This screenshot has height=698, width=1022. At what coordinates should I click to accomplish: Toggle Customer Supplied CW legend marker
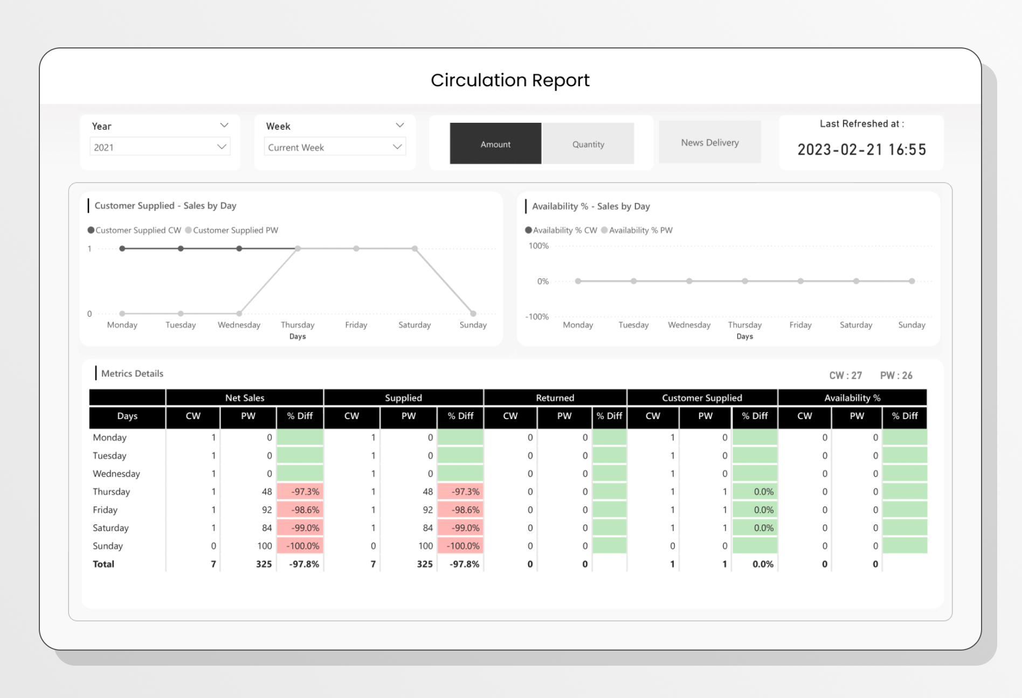(91, 230)
